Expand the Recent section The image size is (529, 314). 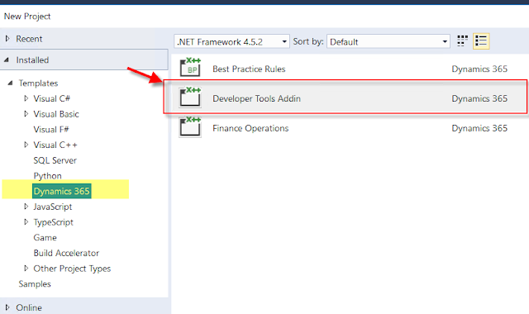click(7, 39)
